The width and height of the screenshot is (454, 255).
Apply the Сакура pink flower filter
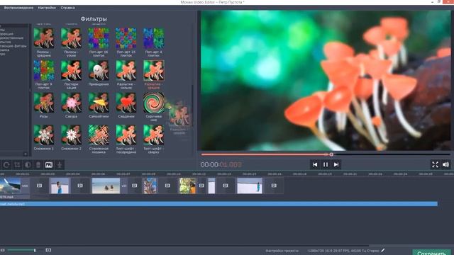71,103
